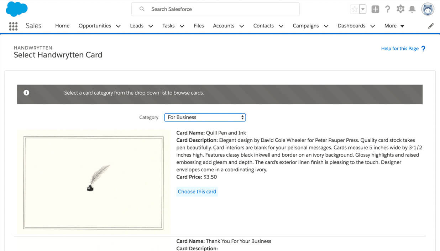Click the edit navigation pencil icon
The width and height of the screenshot is (440, 251).
(431, 26)
